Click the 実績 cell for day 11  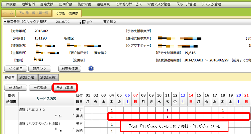point(167,117)
